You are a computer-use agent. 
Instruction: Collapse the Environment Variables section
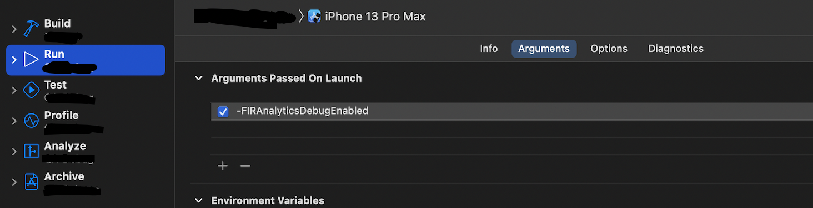click(x=198, y=201)
